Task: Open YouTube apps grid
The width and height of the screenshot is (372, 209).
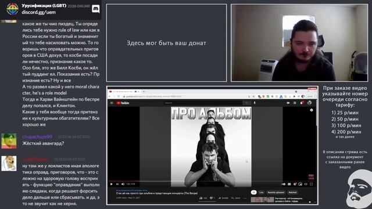Action: [295, 103]
